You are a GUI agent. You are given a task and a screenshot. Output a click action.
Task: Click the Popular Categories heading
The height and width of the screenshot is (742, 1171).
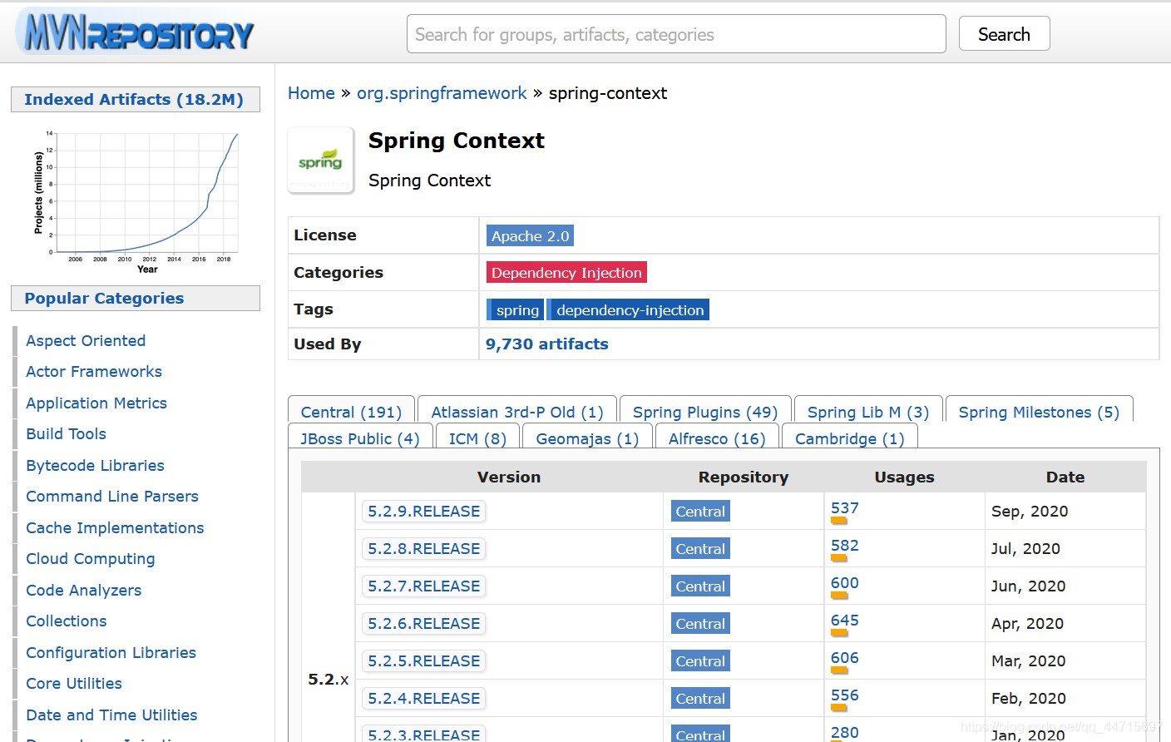135,299
